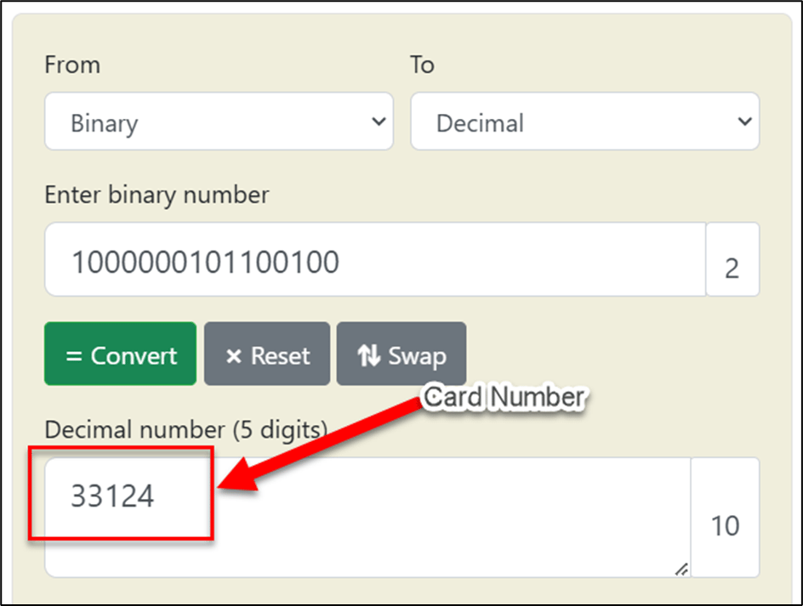The image size is (803, 606).
Task: Click the Reset button
Action: coord(267,354)
